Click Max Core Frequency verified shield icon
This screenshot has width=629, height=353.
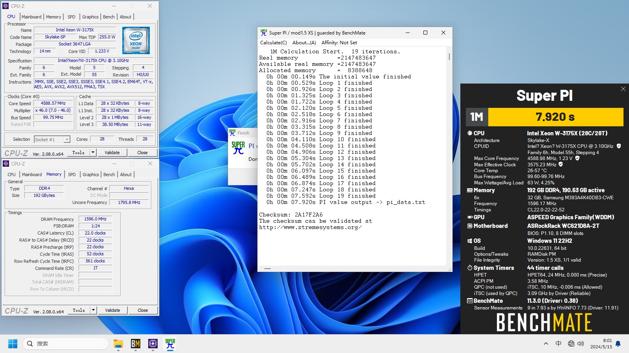[577, 158]
